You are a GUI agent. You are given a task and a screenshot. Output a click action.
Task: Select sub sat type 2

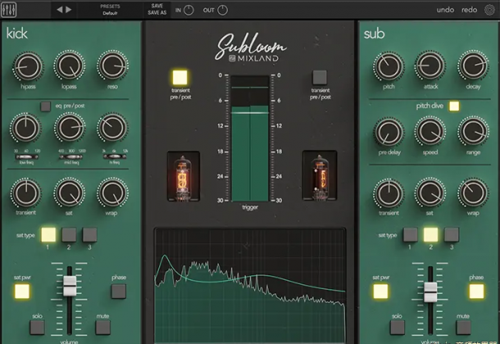[430, 235]
